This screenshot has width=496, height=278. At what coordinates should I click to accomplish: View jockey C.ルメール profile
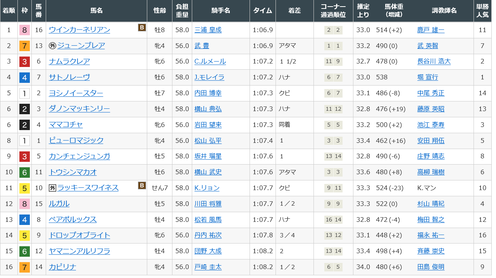point(210,62)
